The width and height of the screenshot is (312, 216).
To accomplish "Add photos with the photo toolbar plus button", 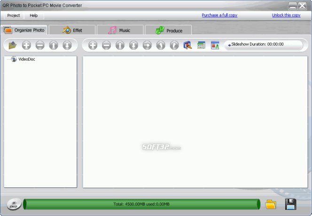I will (x=93, y=45).
